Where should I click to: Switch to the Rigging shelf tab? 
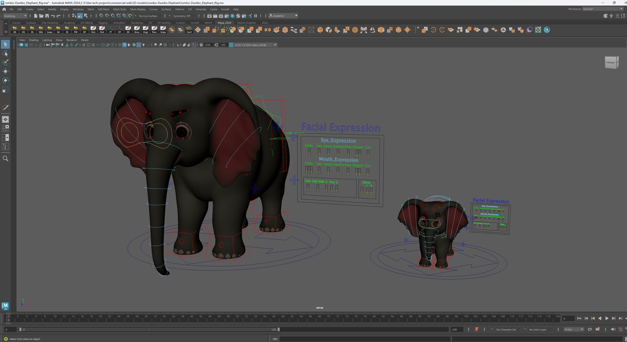103,23
